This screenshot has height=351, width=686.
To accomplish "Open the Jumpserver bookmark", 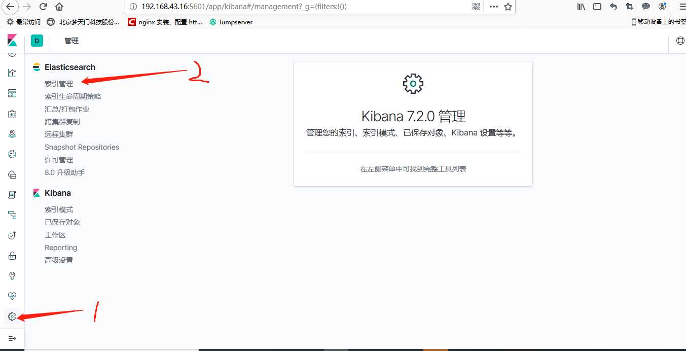I will tap(231, 22).
